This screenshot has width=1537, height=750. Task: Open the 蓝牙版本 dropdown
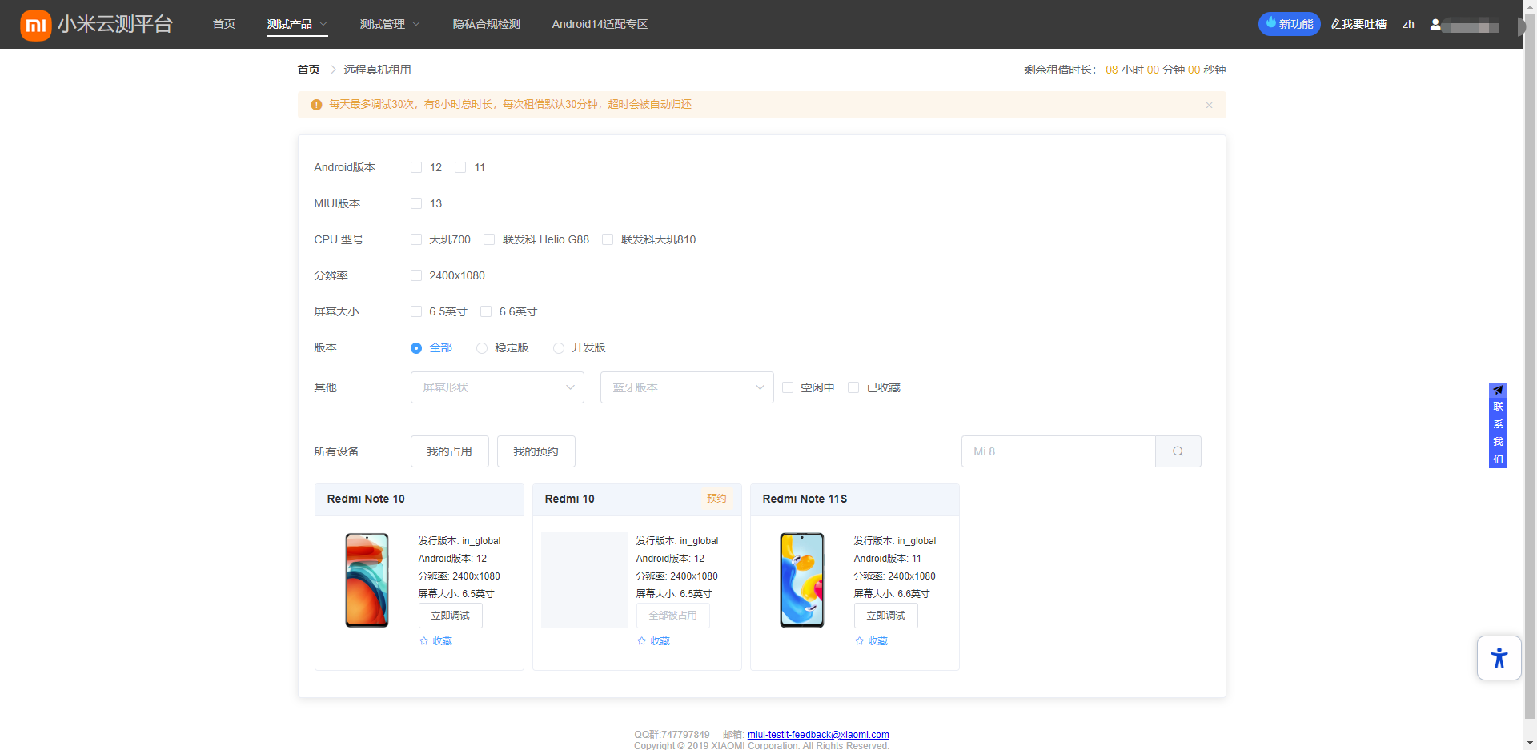(687, 387)
